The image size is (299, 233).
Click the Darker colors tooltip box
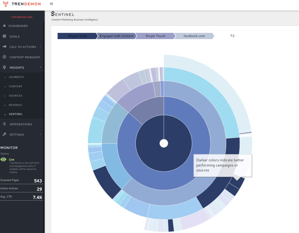click(223, 165)
